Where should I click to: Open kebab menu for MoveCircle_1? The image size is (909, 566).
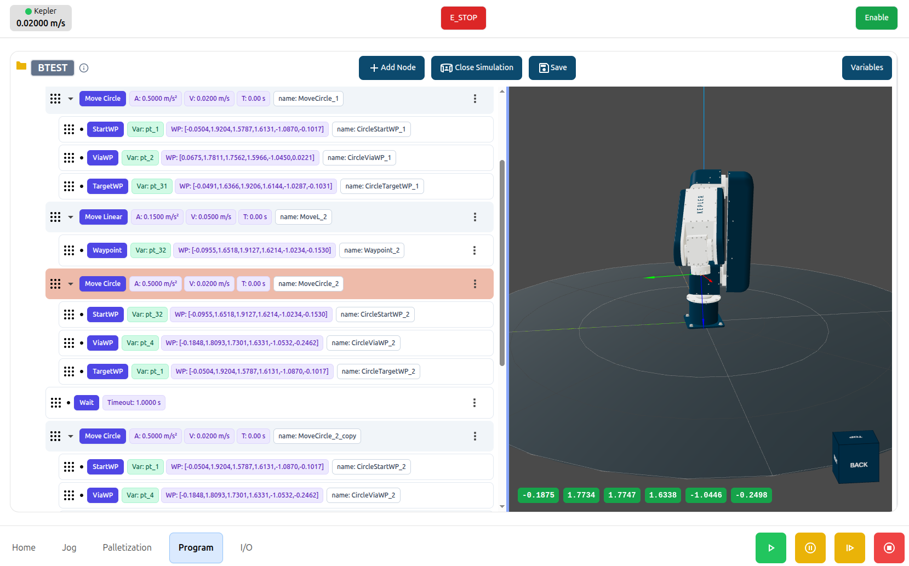point(475,99)
